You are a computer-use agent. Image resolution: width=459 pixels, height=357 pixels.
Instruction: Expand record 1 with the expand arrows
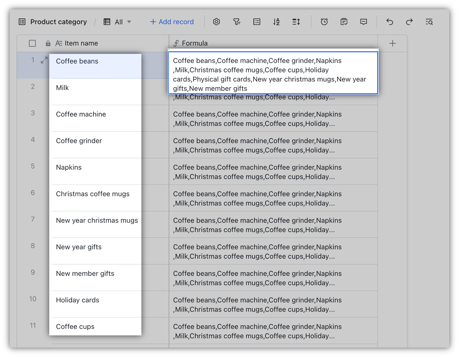(44, 60)
